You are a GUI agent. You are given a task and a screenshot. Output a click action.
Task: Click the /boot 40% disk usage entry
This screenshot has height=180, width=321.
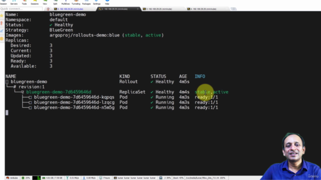[x=179, y=178]
